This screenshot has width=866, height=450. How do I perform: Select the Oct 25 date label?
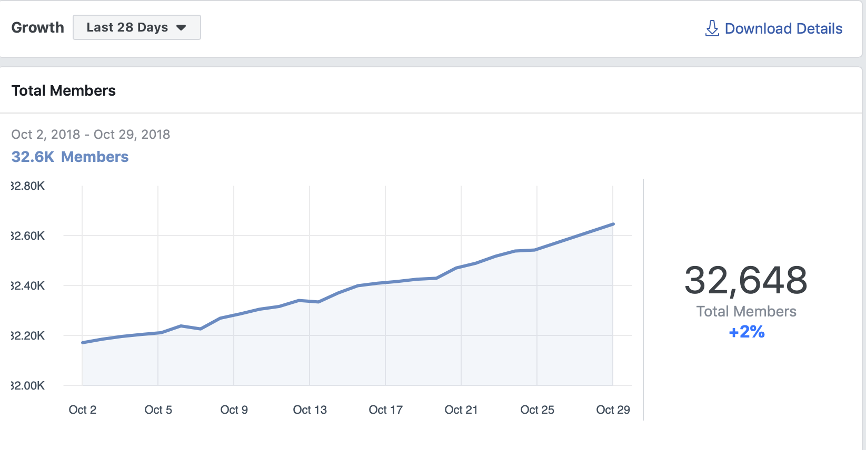[537, 410]
